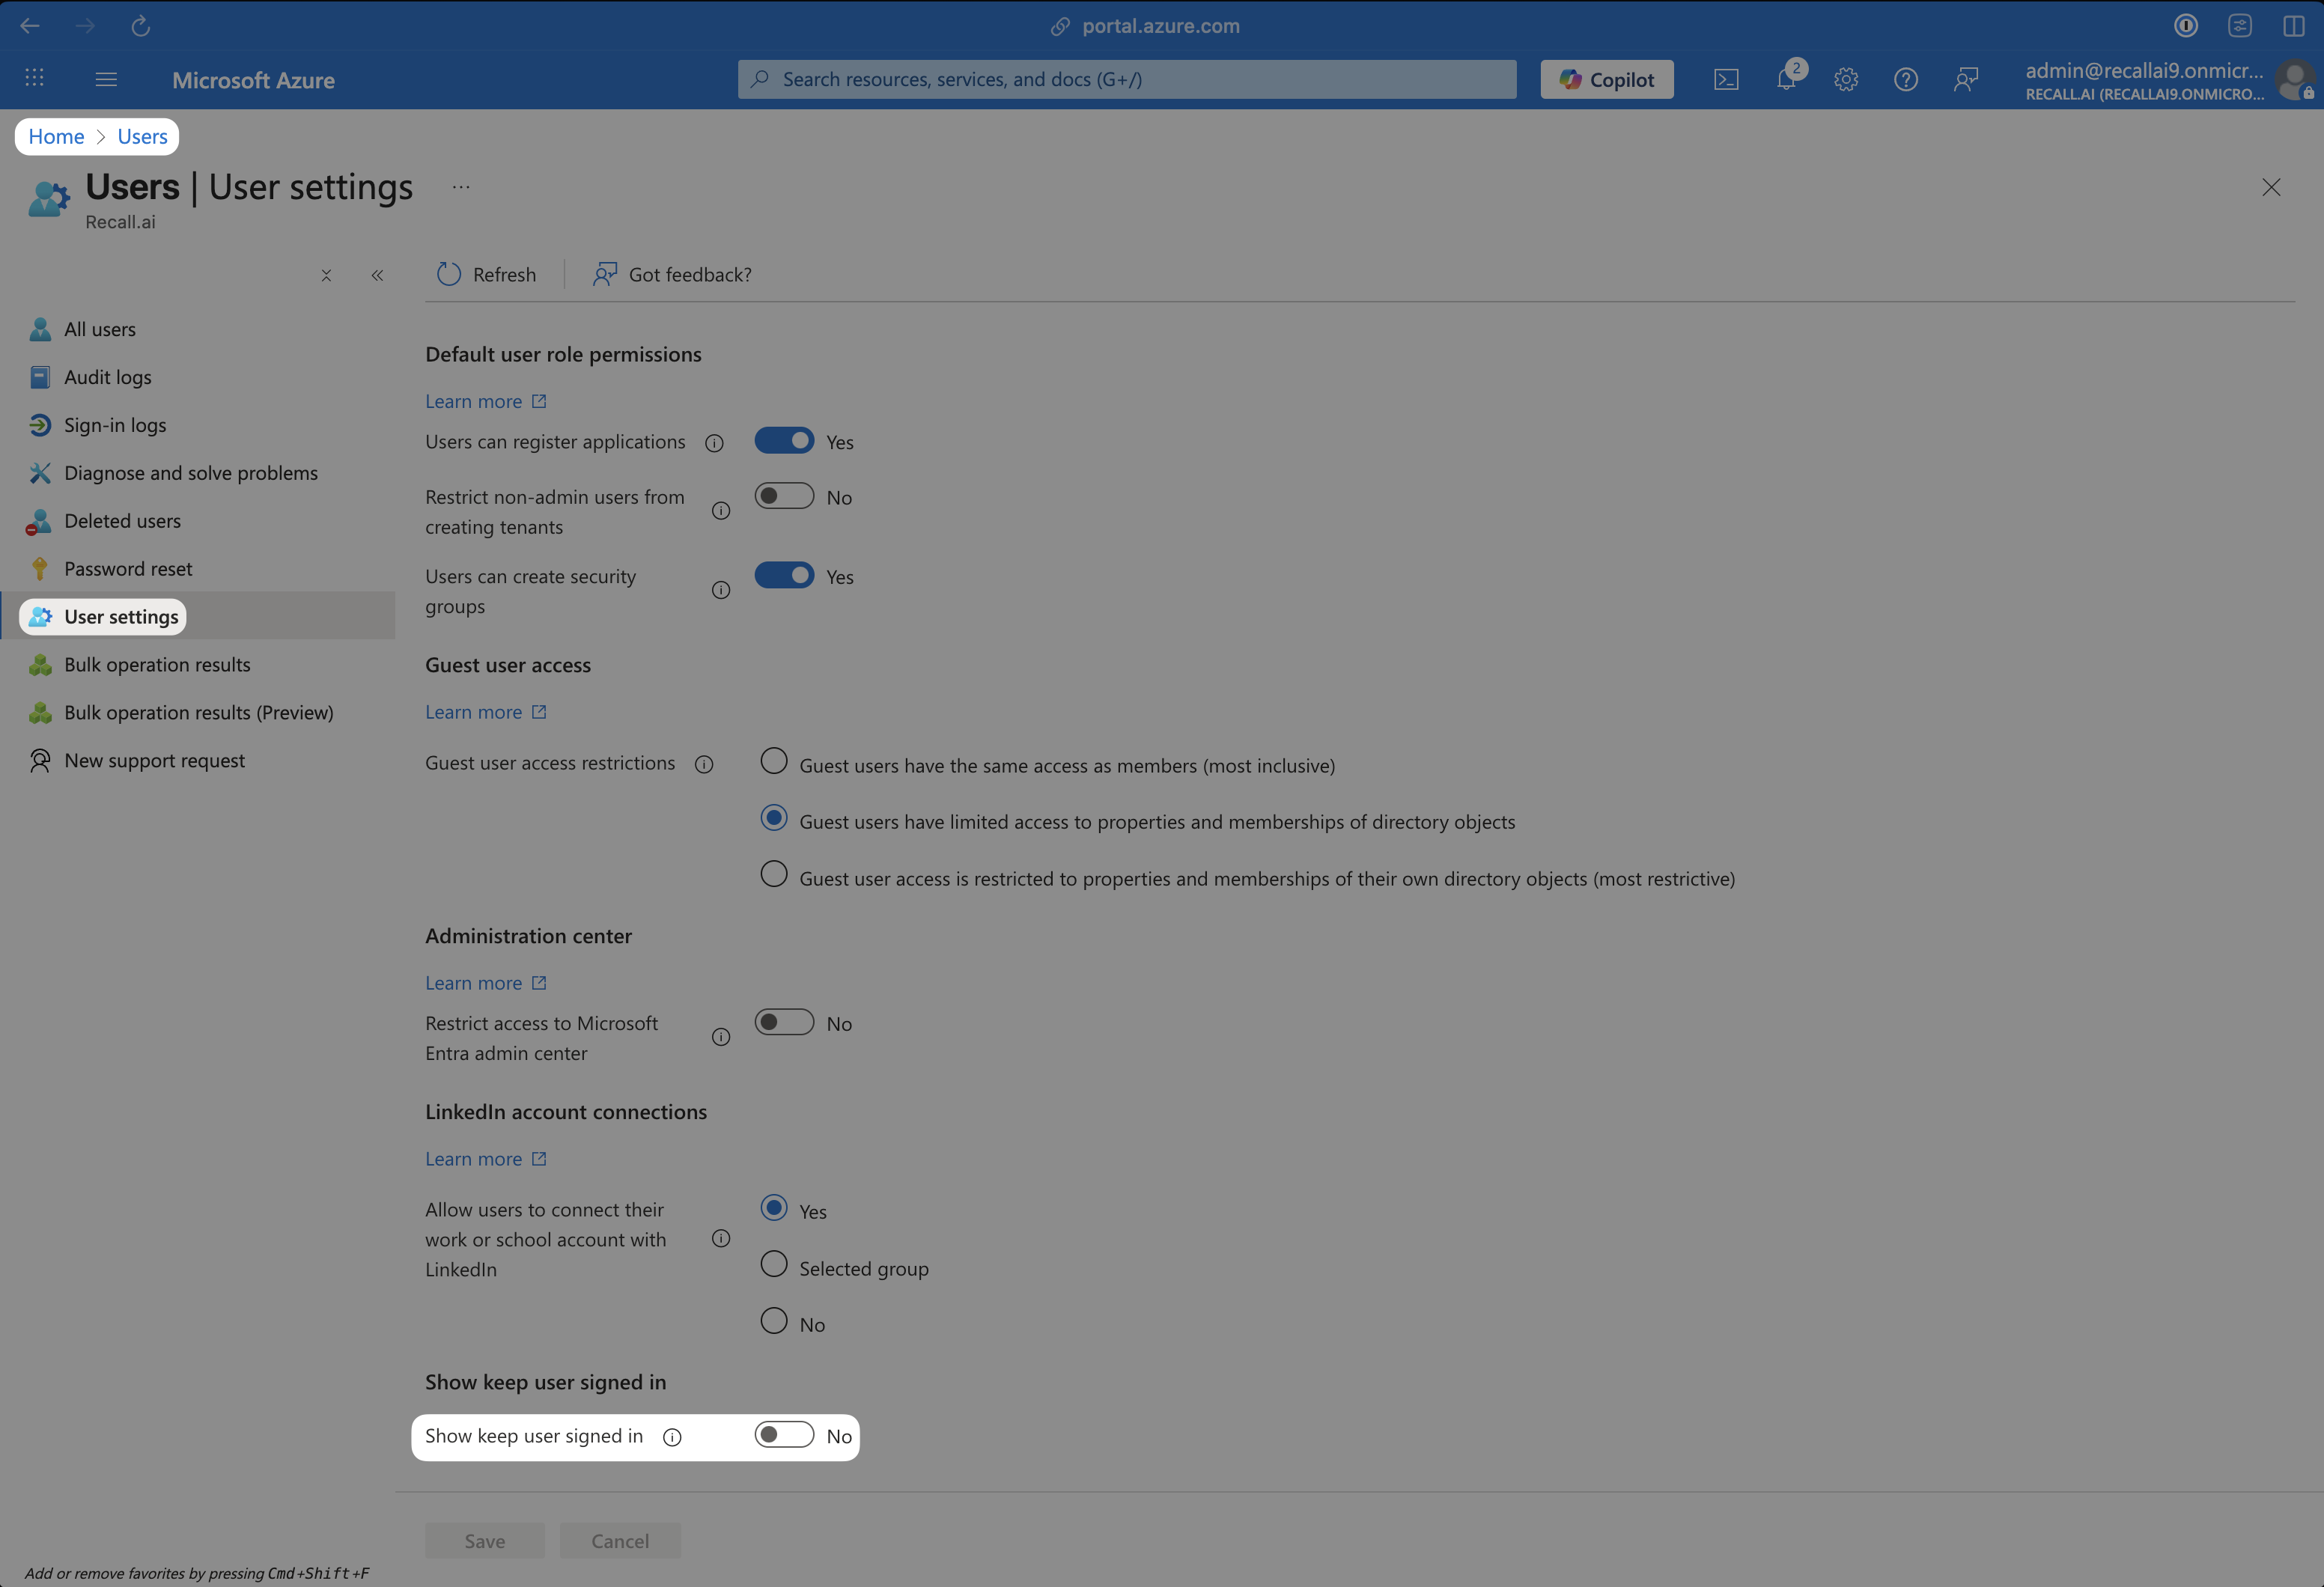Open Azure Cloud Shell icon

(x=1726, y=79)
